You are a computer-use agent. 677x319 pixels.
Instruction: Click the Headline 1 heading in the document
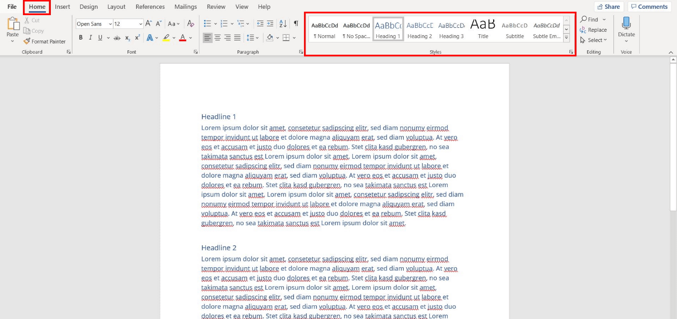(x=218, y=117)
